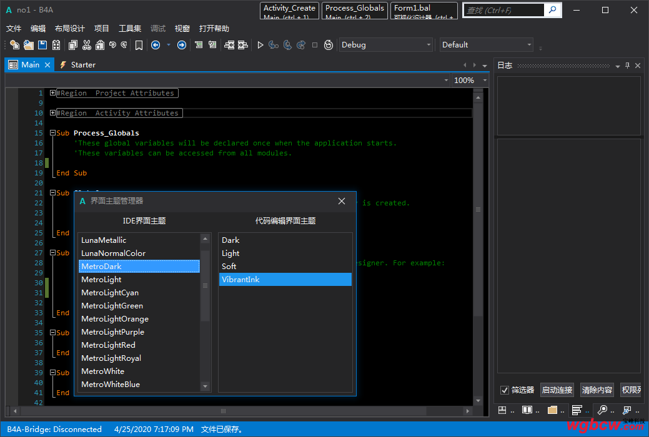Screen dimensions: 649x437
Task: Open the Default configuration dropdown
Action: click(x=487, y=45)
